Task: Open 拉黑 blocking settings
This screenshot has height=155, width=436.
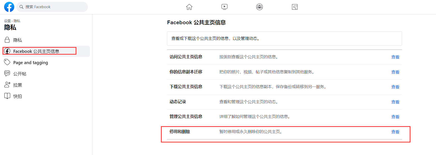Action: pyautogui.click(x=46, y=85)
